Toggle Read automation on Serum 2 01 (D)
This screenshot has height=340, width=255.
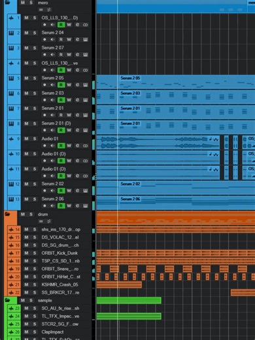[x=61, y=130]
